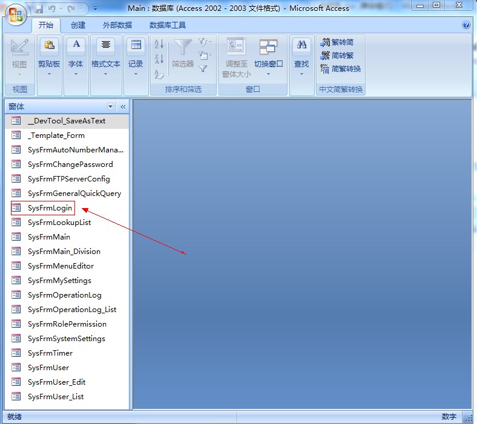Click the Undo icon in quick access toolbar
This screenshot has width=477, height=424.
[x=51, y=9]
